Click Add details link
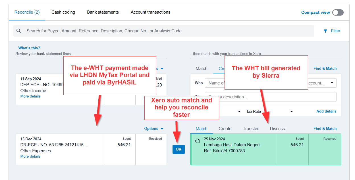Viewport: 355px width, 180px height. tap(326, 111)
